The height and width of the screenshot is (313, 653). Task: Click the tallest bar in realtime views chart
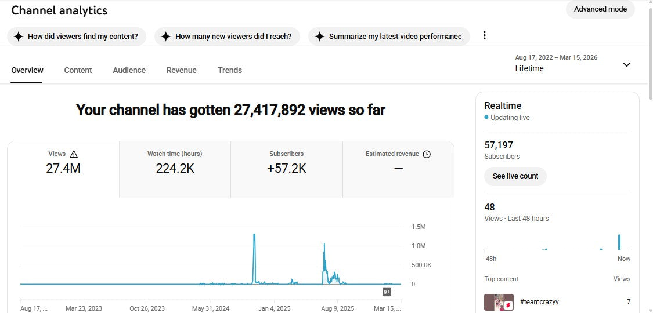tap(619, 242)
